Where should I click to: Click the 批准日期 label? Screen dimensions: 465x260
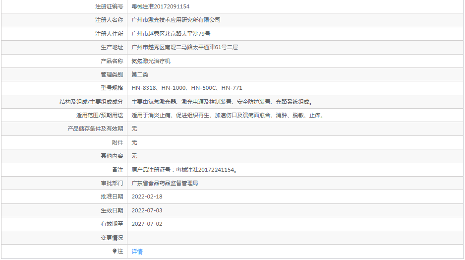coord(112,196)
